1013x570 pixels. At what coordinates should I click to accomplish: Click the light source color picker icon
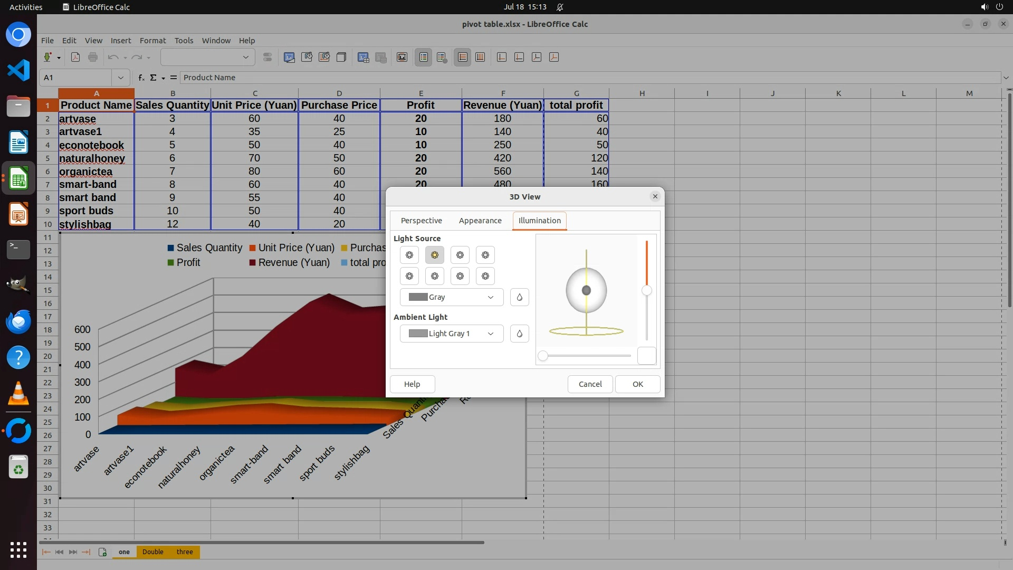click(519, 297)
